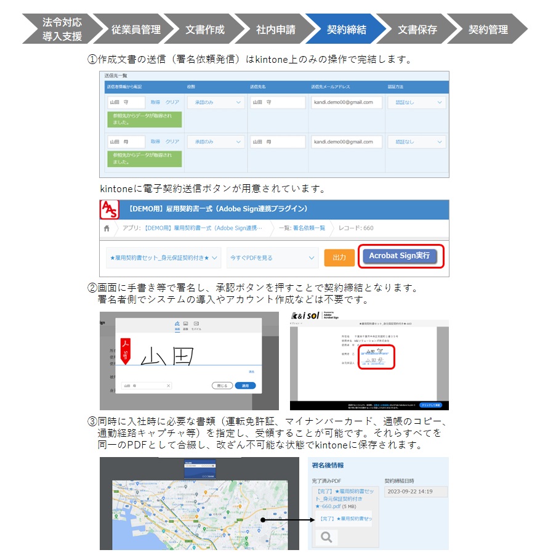Select the mobile signature tab icon
The width and height of the screenshot is (548, 555).
196,325
